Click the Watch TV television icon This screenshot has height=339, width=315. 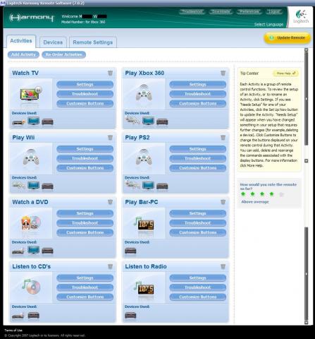(31, 94)
